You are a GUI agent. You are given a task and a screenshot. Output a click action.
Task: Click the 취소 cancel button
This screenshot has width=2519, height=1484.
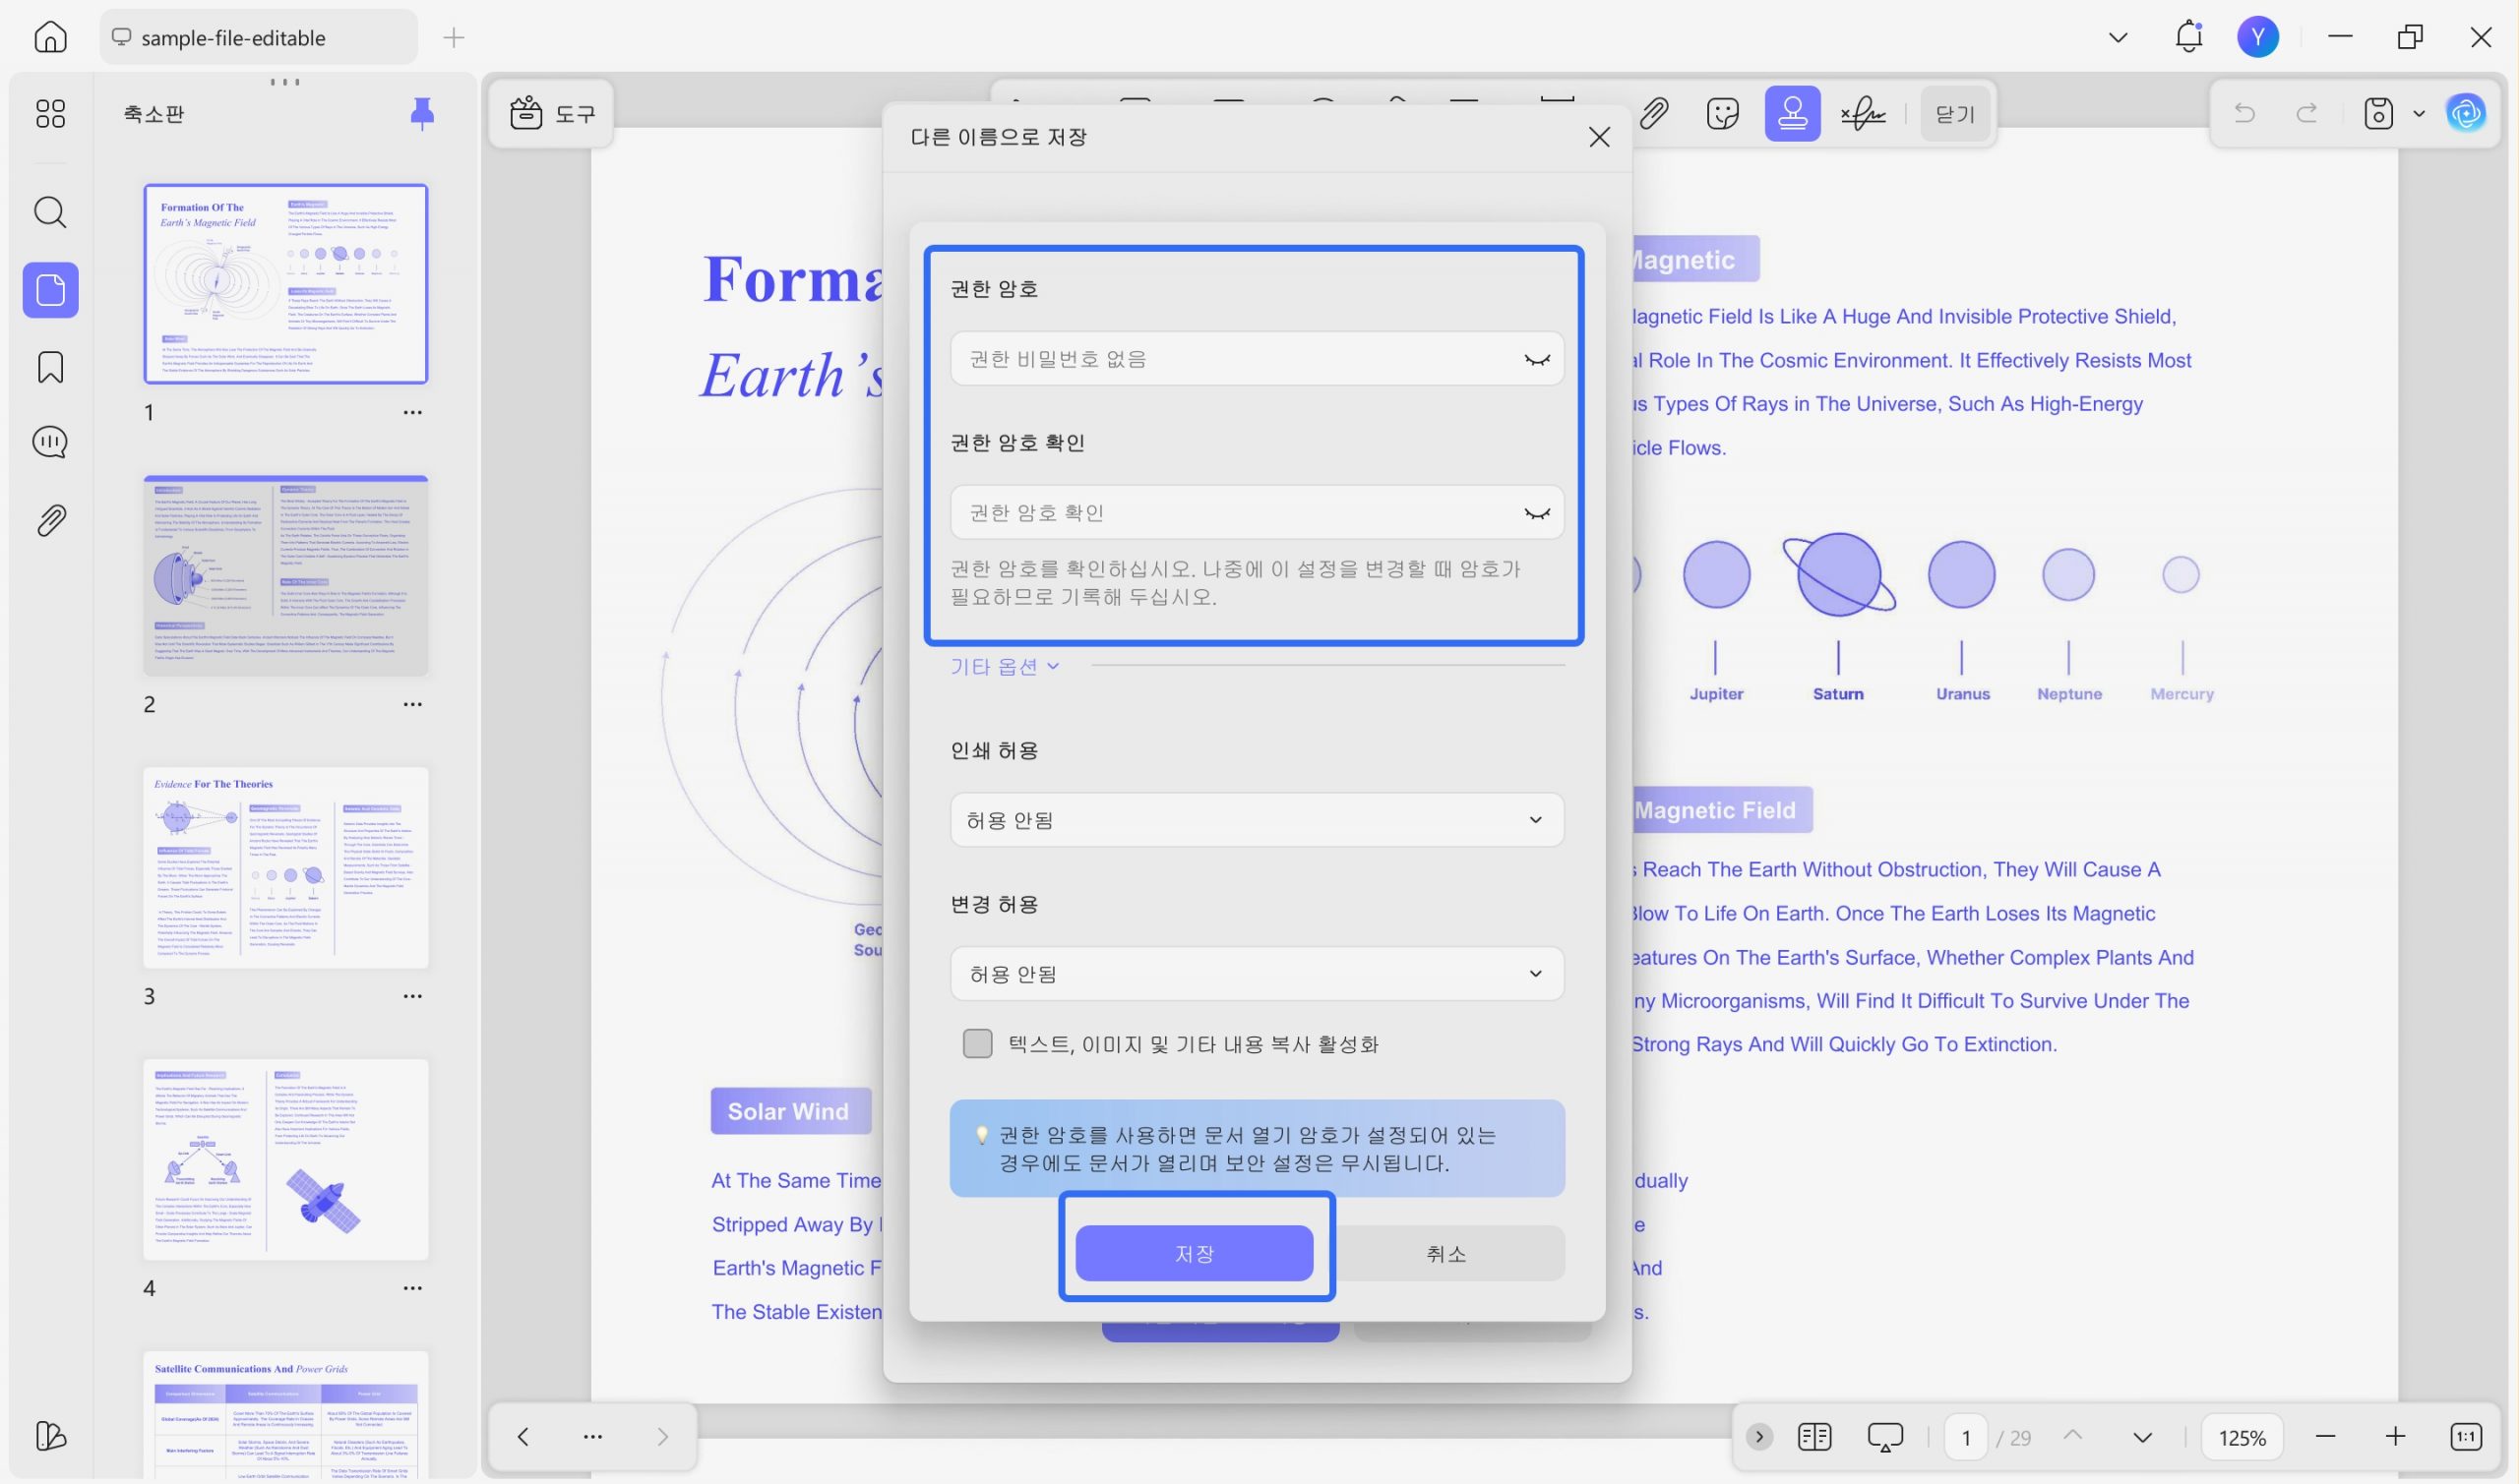point(1446,1253)
